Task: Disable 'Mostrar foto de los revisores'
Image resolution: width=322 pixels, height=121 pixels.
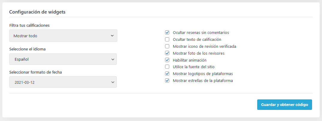Action: coord(167,53)
